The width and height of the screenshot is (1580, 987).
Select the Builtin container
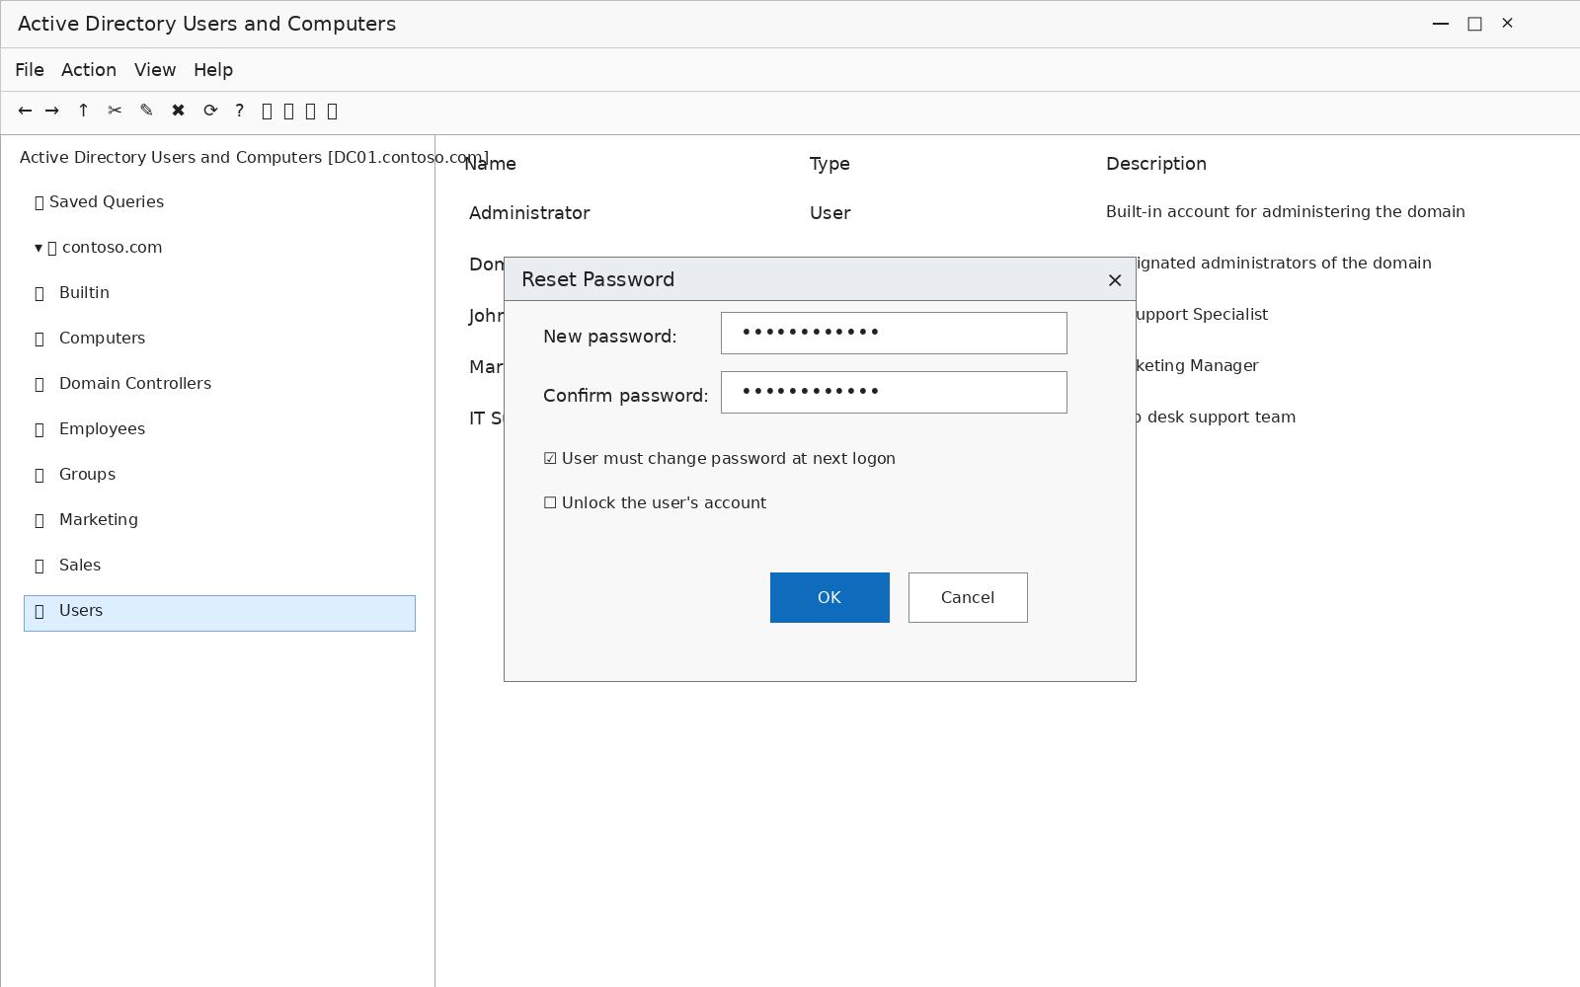[84, 292]
